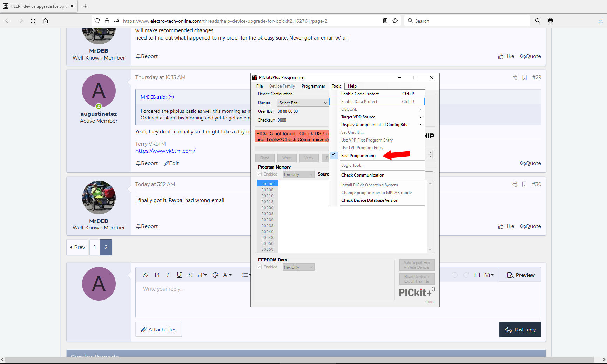Close the HELP!! device upgrade tab
The height and width of the screenshot is (364, 607).
(72, 6)
